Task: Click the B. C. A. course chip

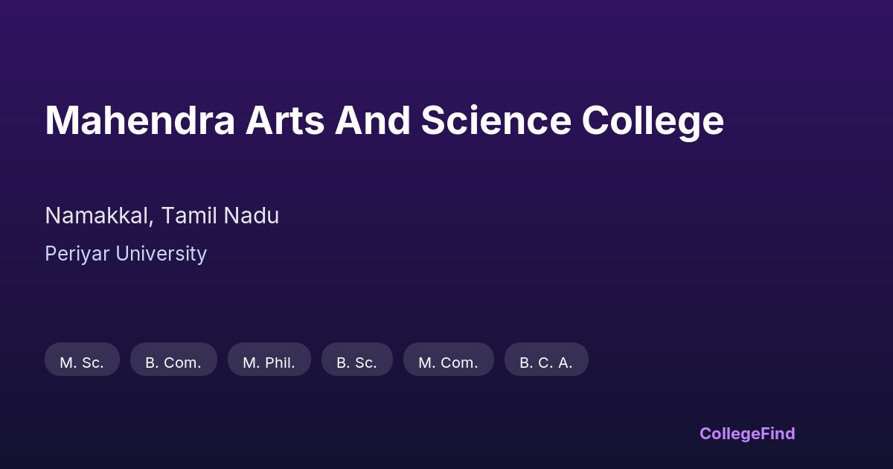Action: click(x=546, y=363)
